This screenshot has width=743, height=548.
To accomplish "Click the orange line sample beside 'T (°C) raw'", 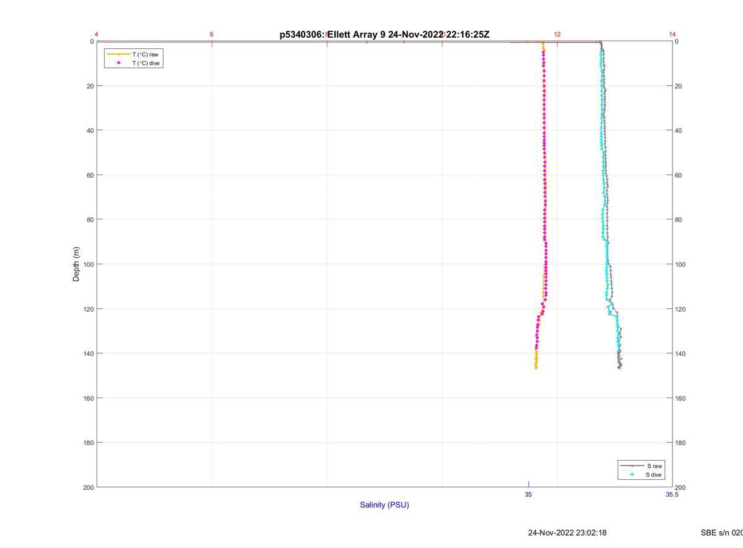I will click(x=118, y=54).
